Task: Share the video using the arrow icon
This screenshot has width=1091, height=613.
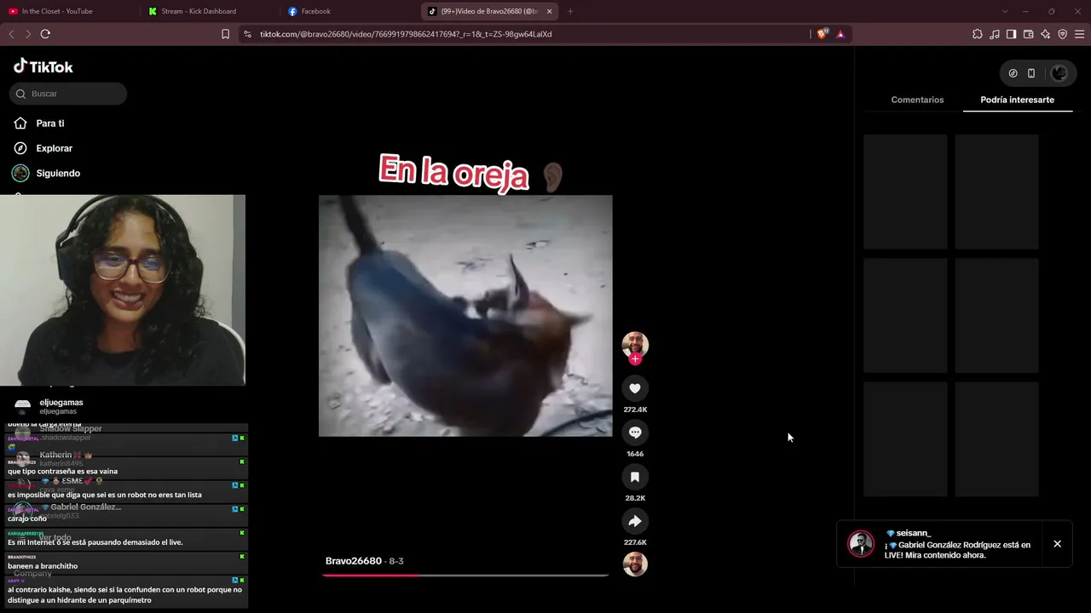Action: point(635,521)
